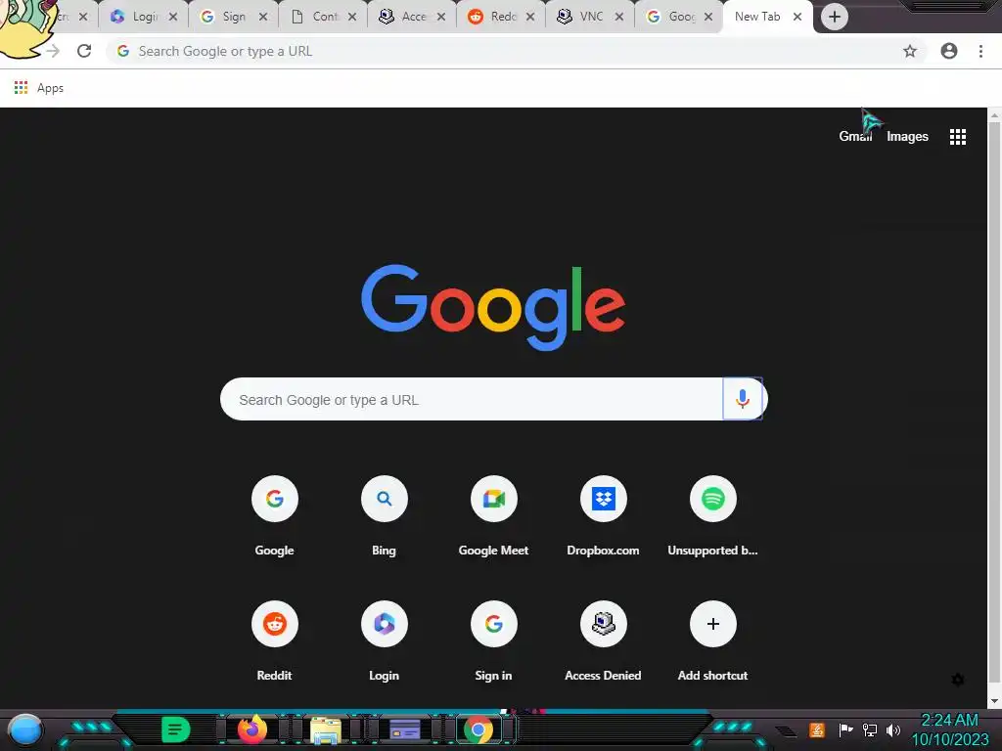The image size is (1002, 751).
Task: Open the Chrome profile avatar menu
Action: 949,51
